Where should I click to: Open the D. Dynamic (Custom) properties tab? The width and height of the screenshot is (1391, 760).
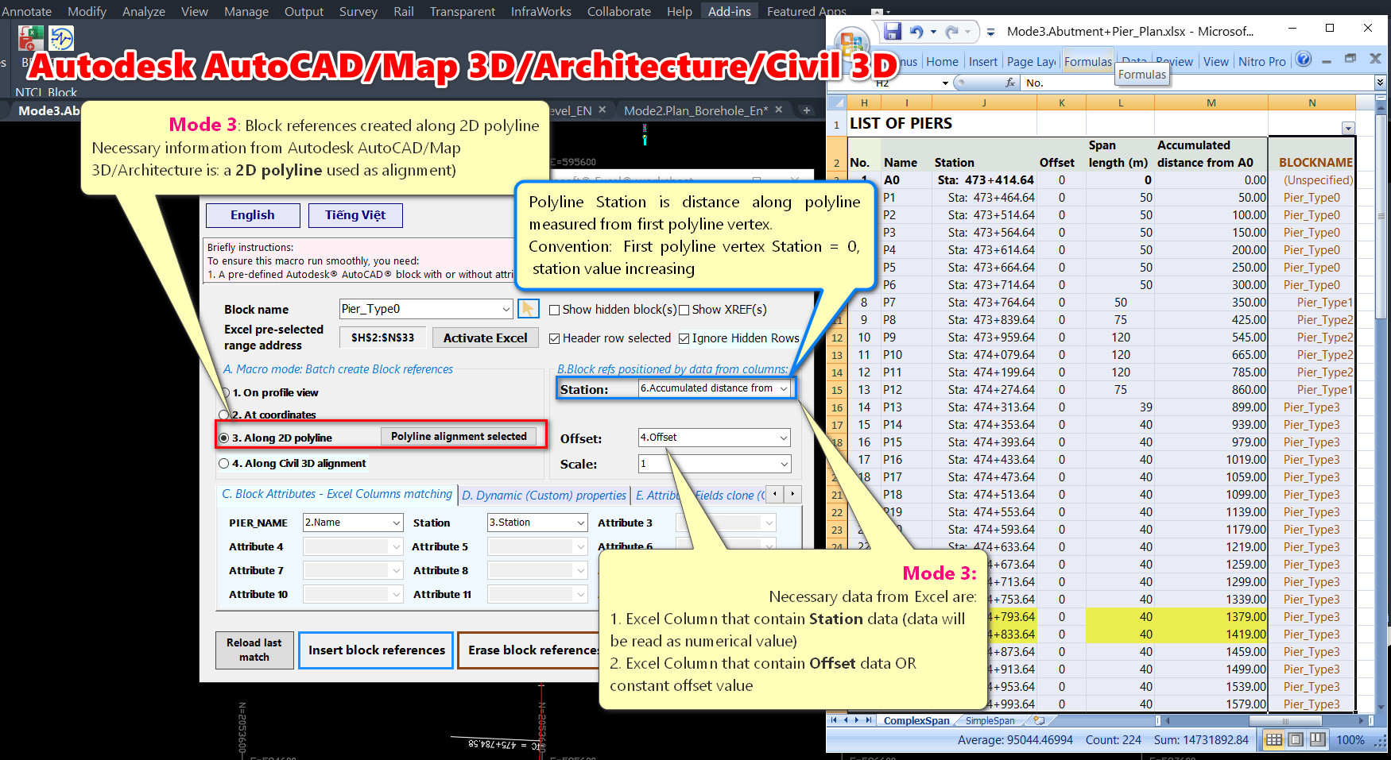click(x=544, y=495)
